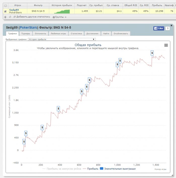Click the Facebook like count box
The image size is (176, 178).
(168, 28)
